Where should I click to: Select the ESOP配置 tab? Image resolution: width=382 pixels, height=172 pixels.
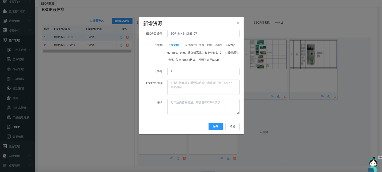coord(47,4)
